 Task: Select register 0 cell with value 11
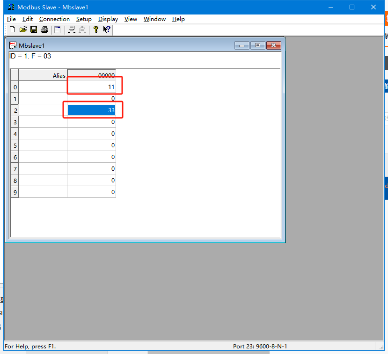[92, 87]
